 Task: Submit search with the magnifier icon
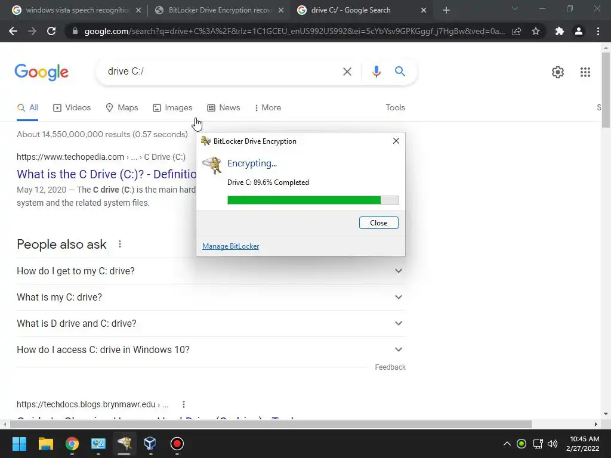tap(400, 72)
